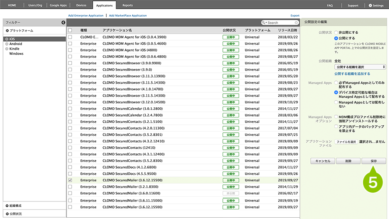Check CLOMO MDM Agent for iOS (3.0.4.3900) row
The width and height of the screenshot is (389, 219).
click(x=70, y=37)
